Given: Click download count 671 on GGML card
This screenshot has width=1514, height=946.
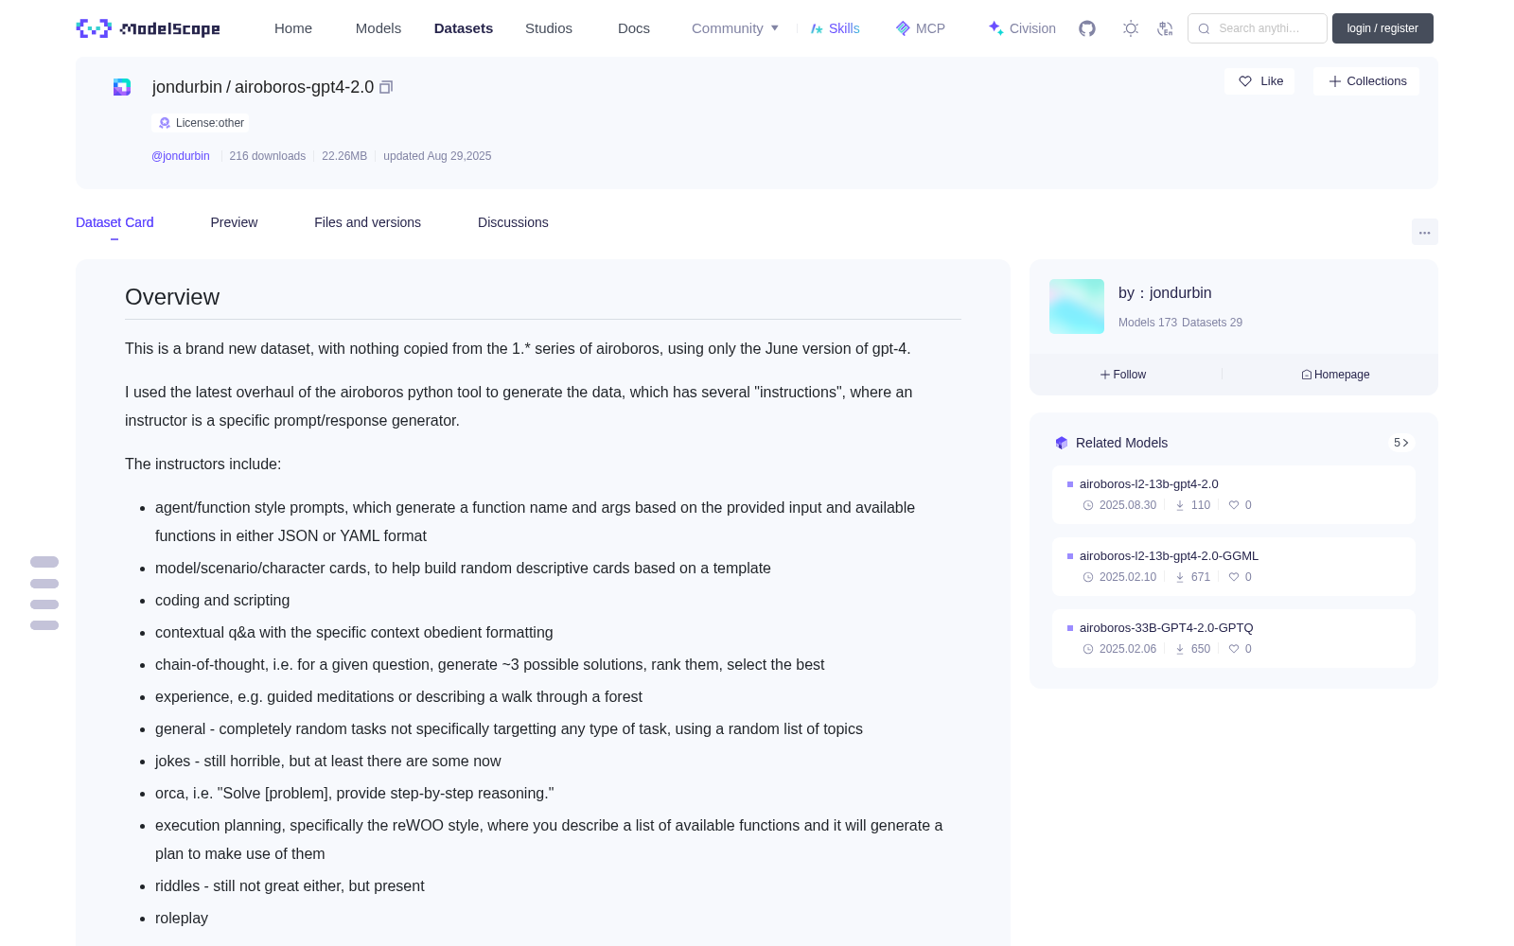Looking at the screenshot, I should (x=1201, y=577).
